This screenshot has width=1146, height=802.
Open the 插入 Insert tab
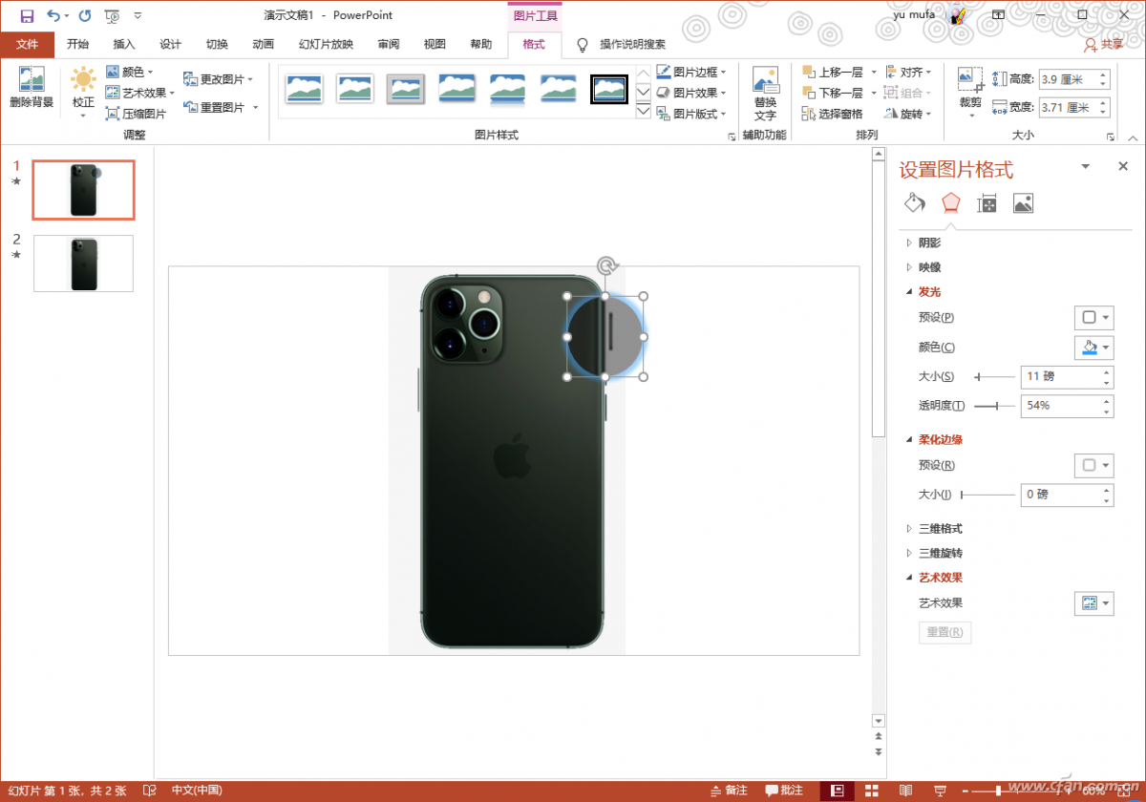pyautogui.click(x=124, y=44)
